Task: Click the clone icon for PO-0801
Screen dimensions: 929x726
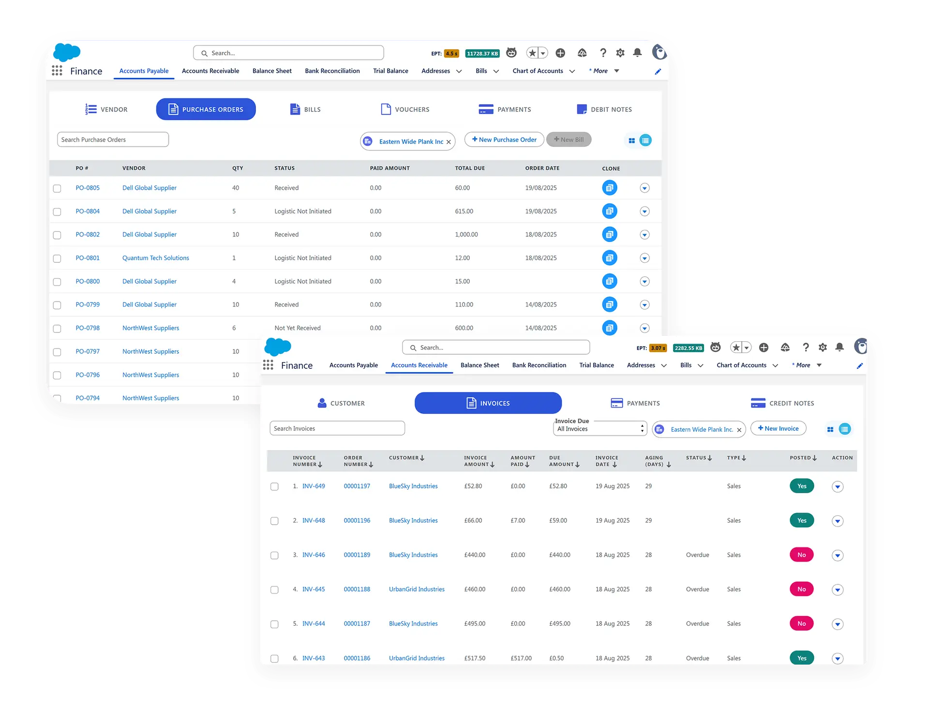Action: (x=609, y=258)
